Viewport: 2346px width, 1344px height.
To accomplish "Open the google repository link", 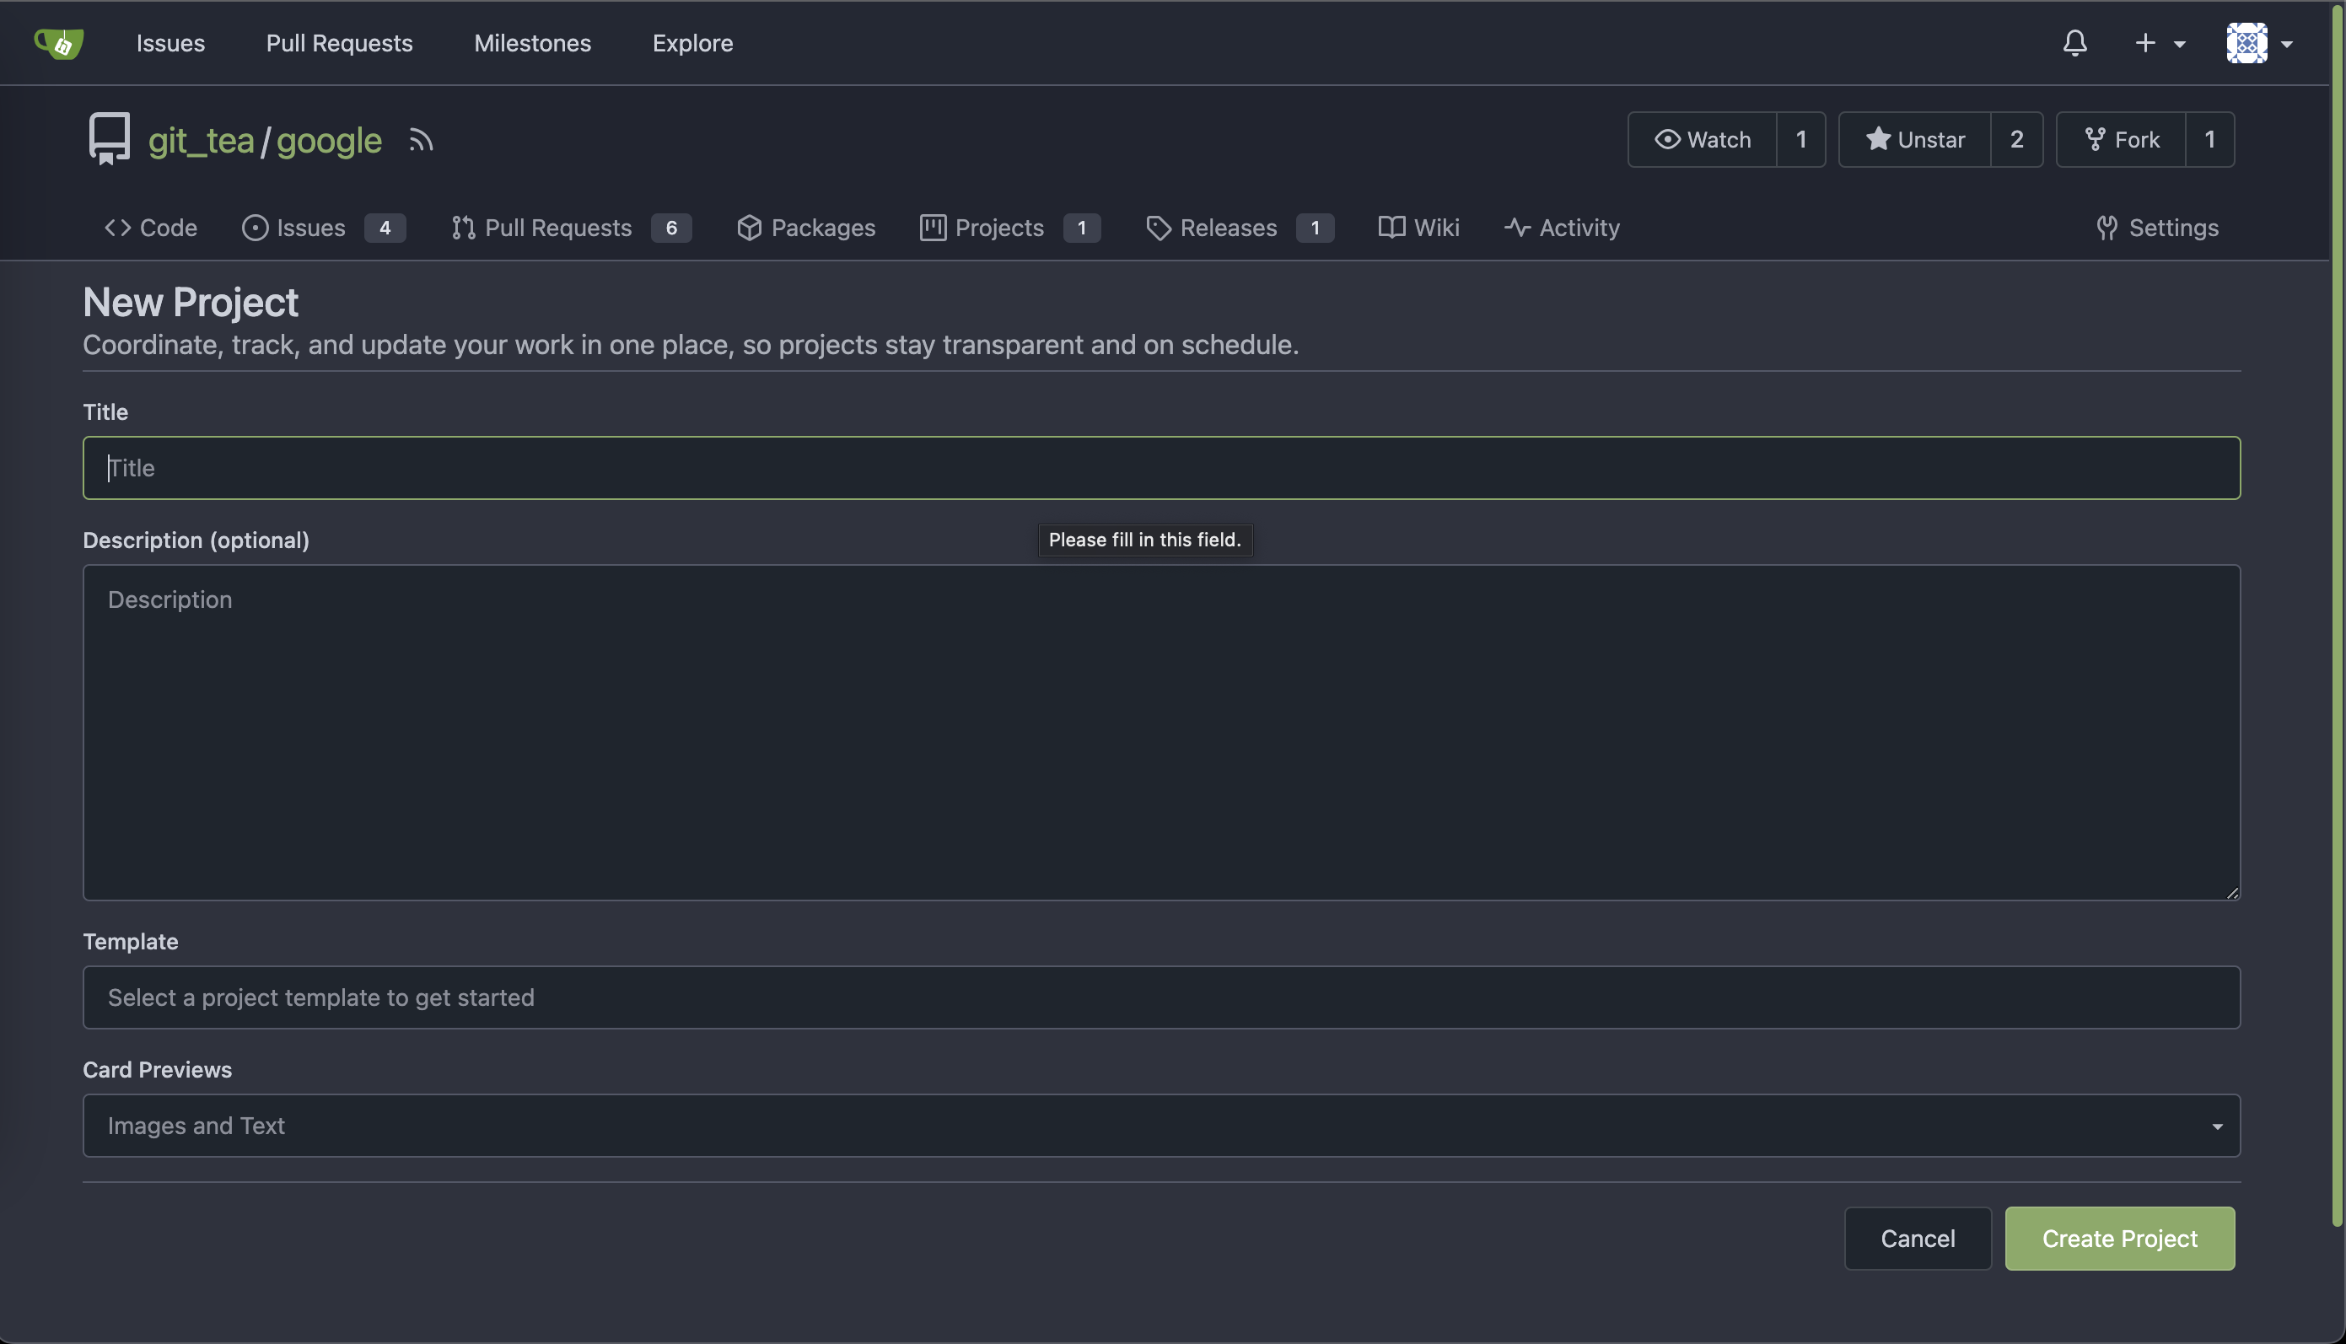I will 329,140.
